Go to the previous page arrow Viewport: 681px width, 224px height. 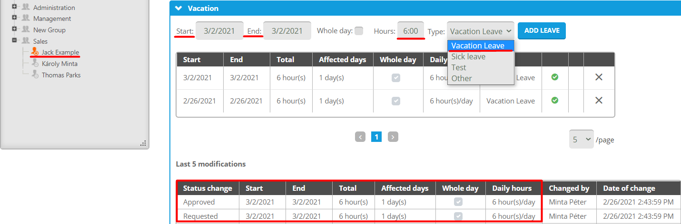pos(360,137)
